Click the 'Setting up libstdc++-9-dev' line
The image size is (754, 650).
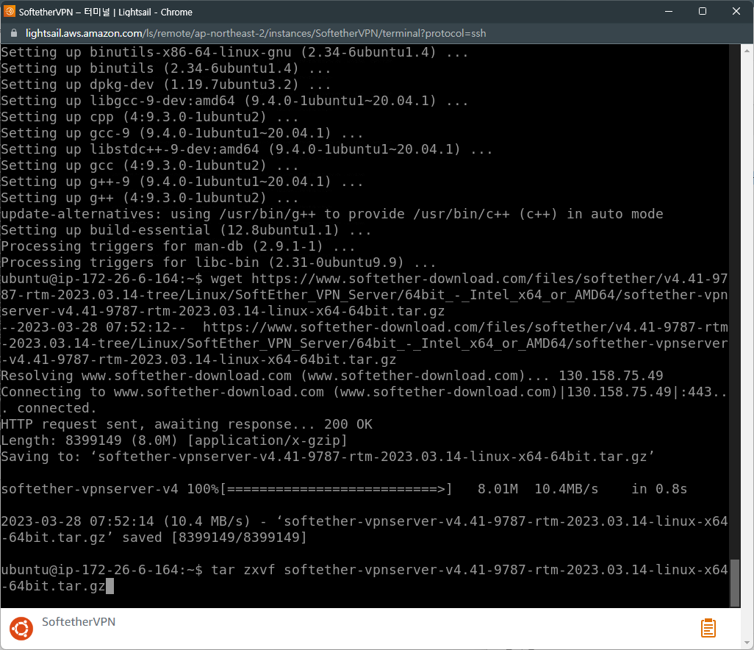[x=247, y=149]
